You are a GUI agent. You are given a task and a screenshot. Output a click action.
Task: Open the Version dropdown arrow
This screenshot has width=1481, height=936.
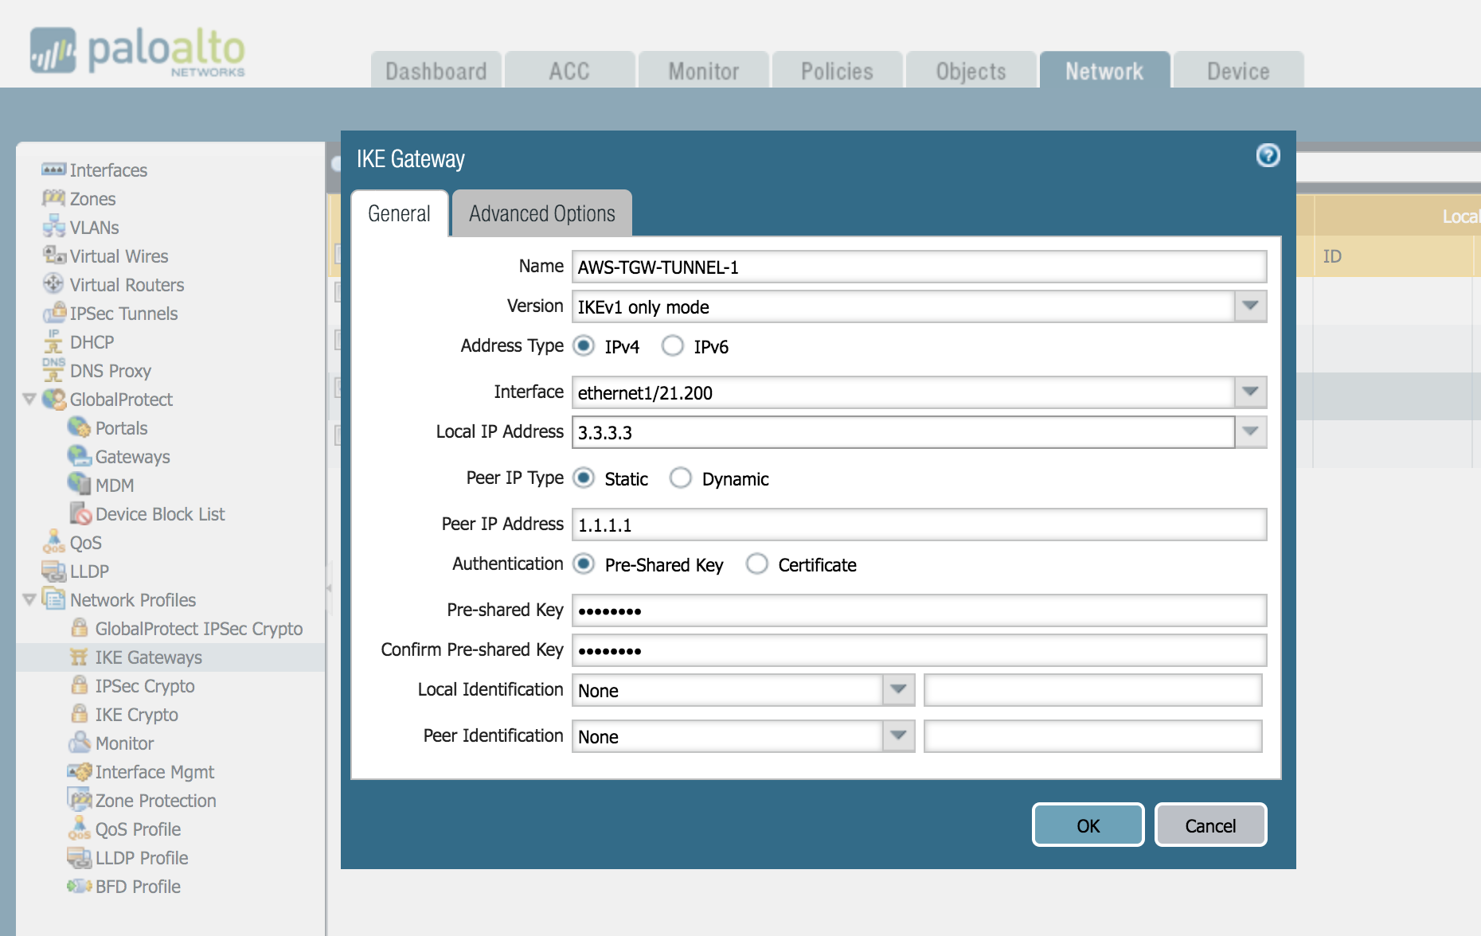1250,306
